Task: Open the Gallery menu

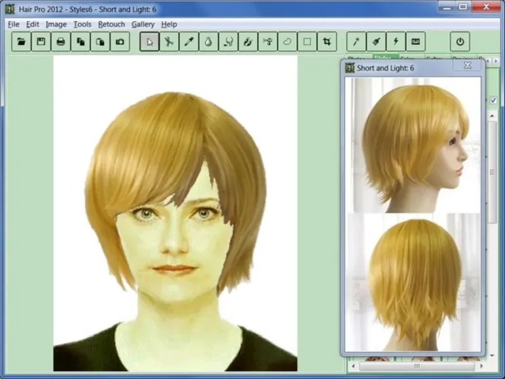Action: (x=143, y=24)
